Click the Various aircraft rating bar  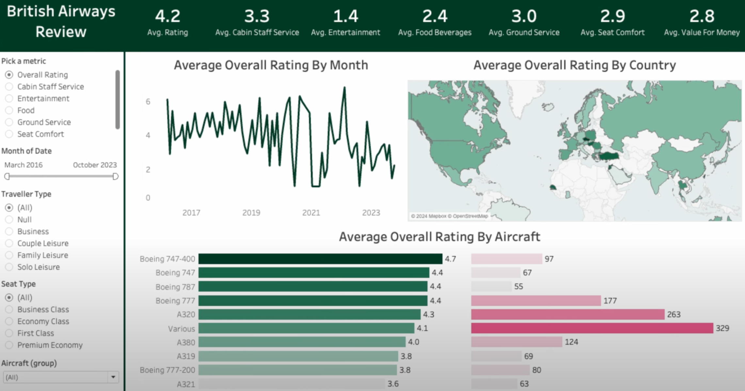click(x=306, y=328)
